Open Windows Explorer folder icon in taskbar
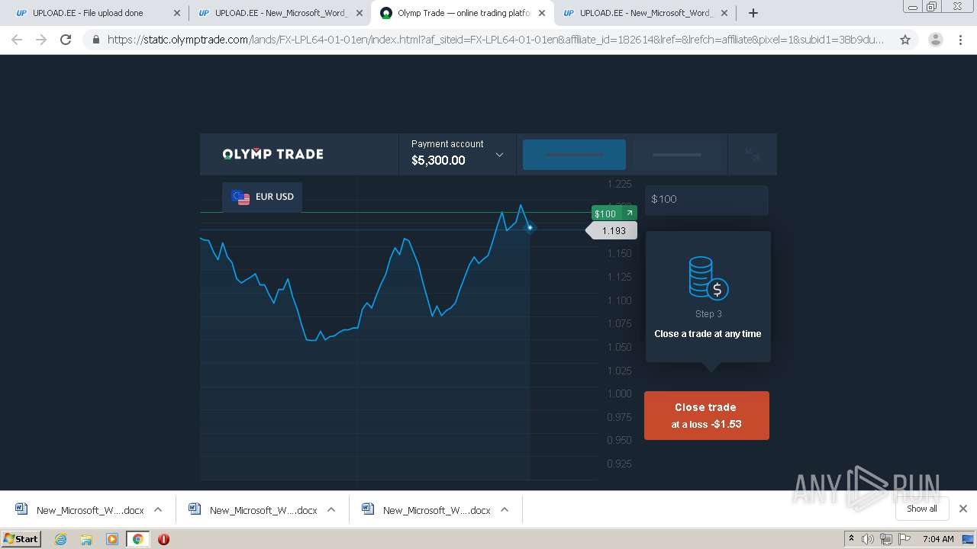Screen dimensions: 977x549 [x=86, y=539]
